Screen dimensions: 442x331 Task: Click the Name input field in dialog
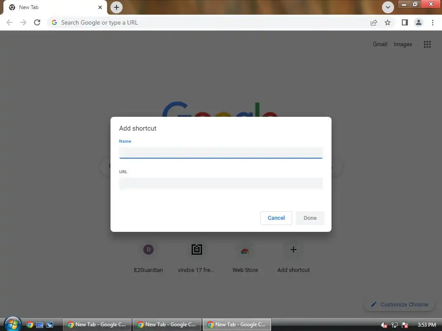[221, 153]
